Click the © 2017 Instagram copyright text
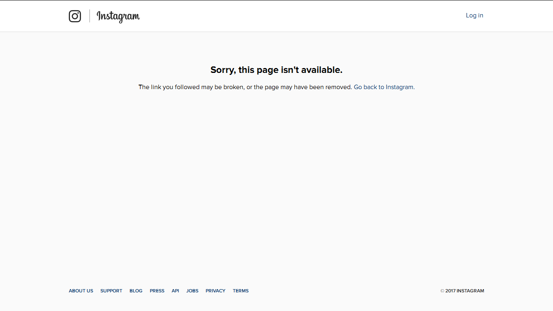This screenshot has height=311, width=553. tap(462, 291)
